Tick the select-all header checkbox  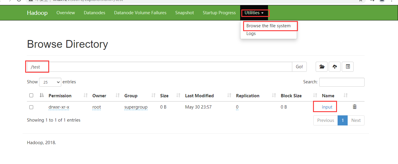[31, 95]
